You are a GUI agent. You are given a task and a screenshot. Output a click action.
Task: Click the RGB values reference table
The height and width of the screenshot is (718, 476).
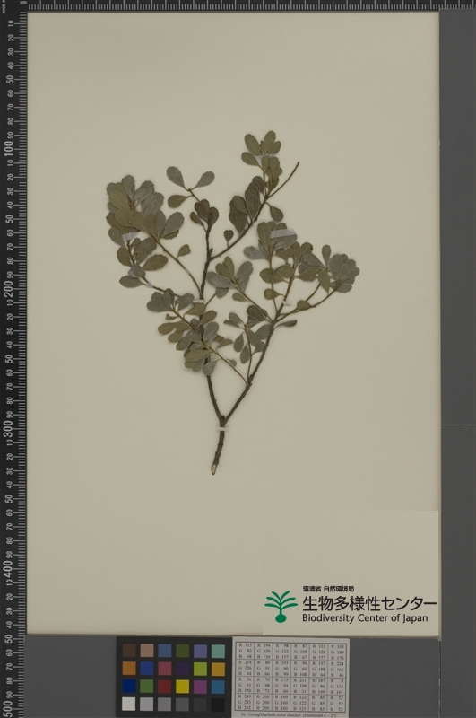(x=290, y=677)
